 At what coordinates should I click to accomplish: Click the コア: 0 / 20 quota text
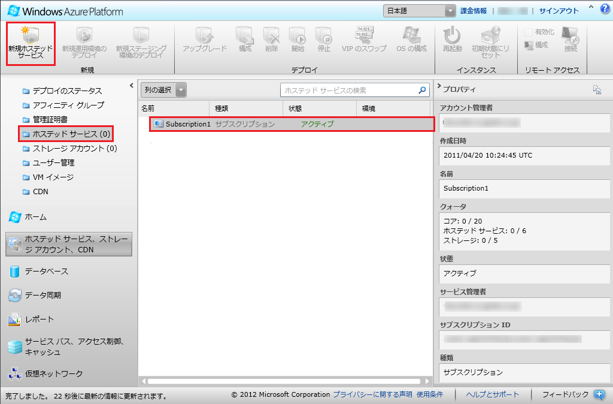(x=463, y=221)
